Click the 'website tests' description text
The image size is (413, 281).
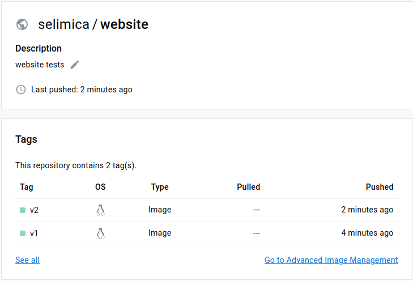tap(40, 65)
